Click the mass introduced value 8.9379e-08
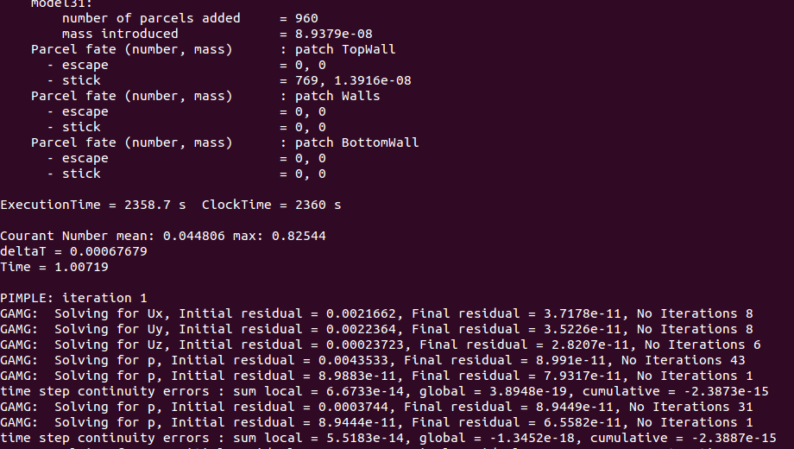The width and height of the screenshot is (794, 449). coord(334,34)
